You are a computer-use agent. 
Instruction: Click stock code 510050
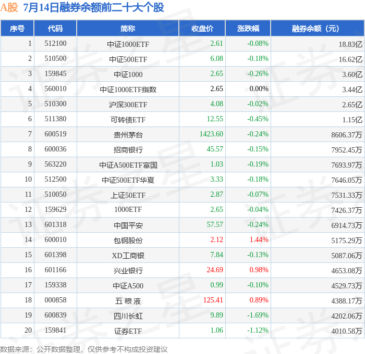point(55,195)
